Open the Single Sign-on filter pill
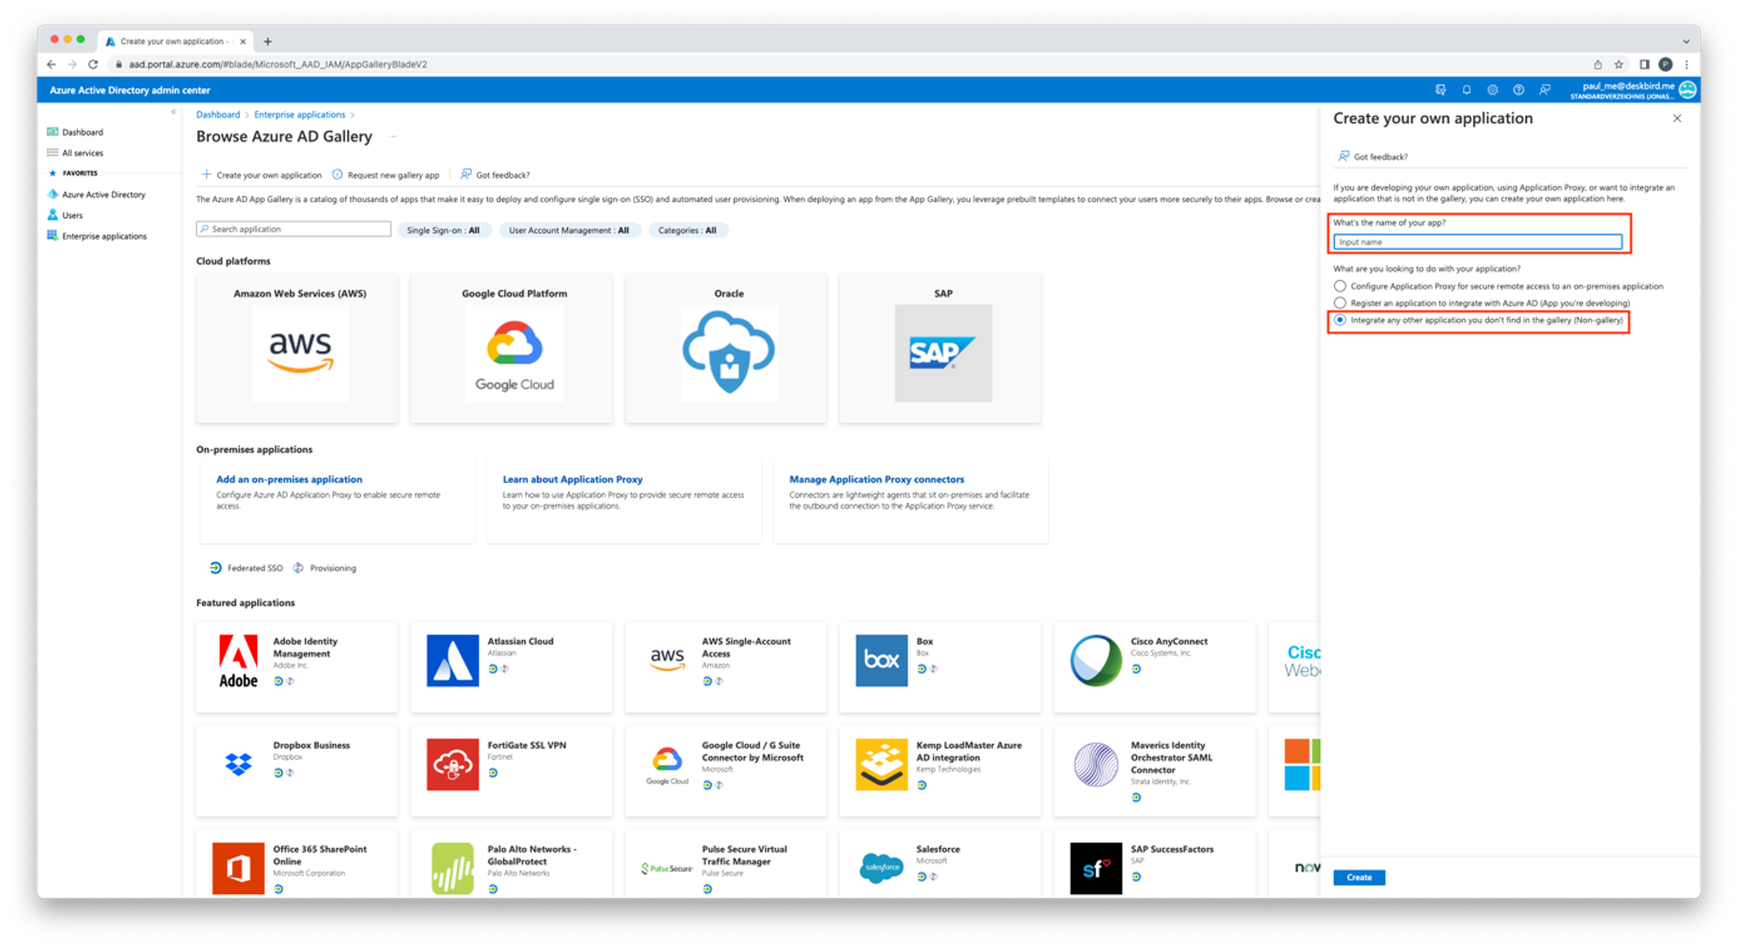The width and height of the screenshot is (1737, 946). [x=443, y=230]
